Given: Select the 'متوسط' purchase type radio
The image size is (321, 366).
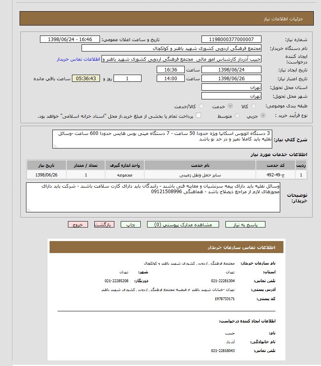Looking at the screenshot, I should click(x=237, y=116).
